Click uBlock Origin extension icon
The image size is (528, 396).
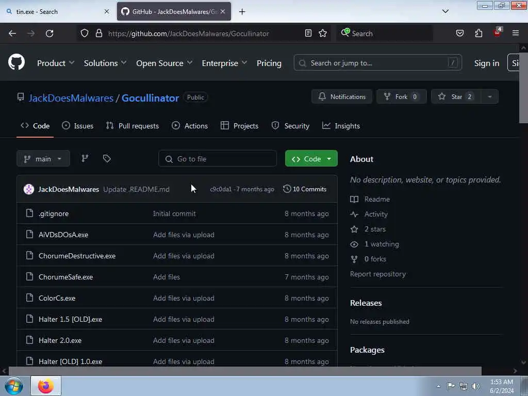coord(498,32)
